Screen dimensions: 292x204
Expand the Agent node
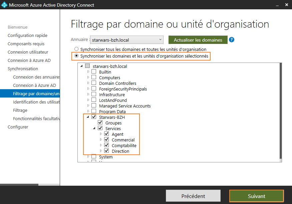(101, 134)
